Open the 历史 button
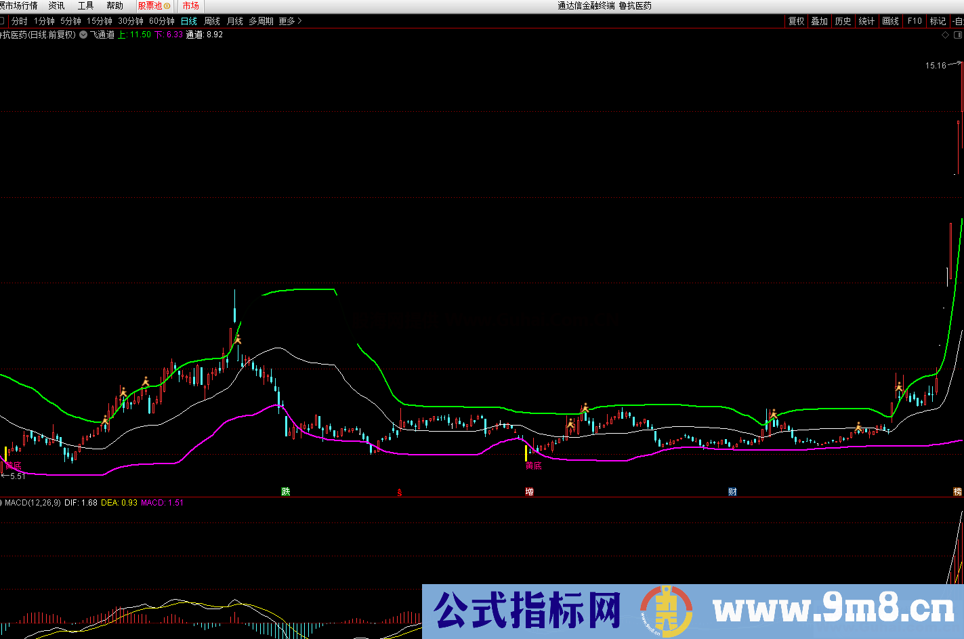The height and width of the screenshot is (639, 964). 843,21
